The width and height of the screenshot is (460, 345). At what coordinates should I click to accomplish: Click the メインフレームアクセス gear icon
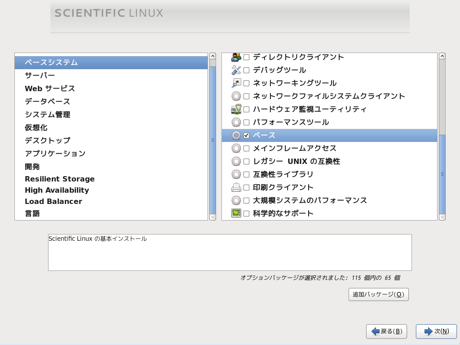click(236, 148)
